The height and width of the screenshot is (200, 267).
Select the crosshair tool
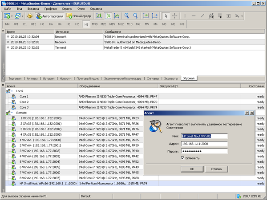coord(174,16)
